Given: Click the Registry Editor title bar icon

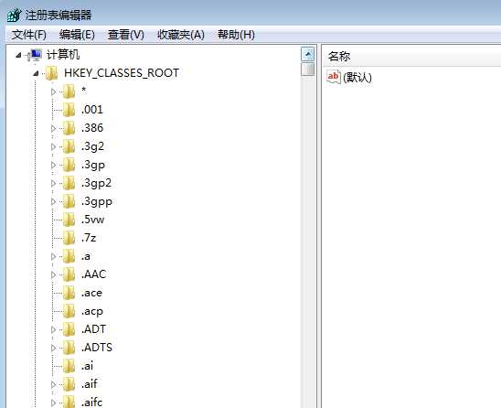Looking at the screenshot, I should click(14, 16).
